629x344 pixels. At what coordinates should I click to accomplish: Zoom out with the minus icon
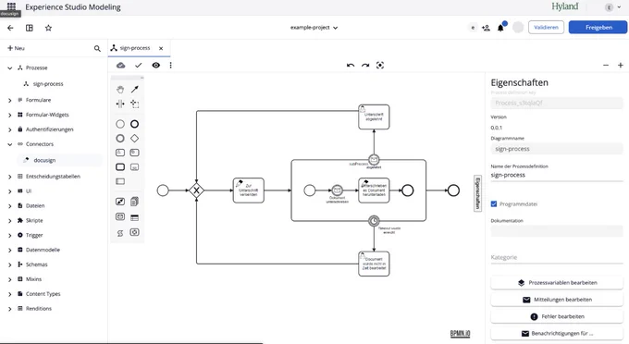(606, 65)
